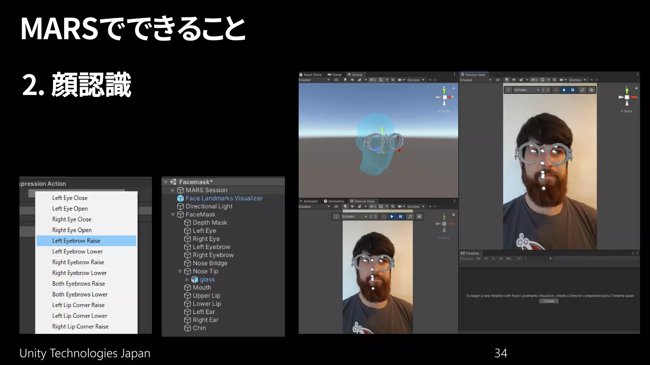The image size is (650, 365).
Task: Switch to the Animator tab
Action: pos(308,201)
